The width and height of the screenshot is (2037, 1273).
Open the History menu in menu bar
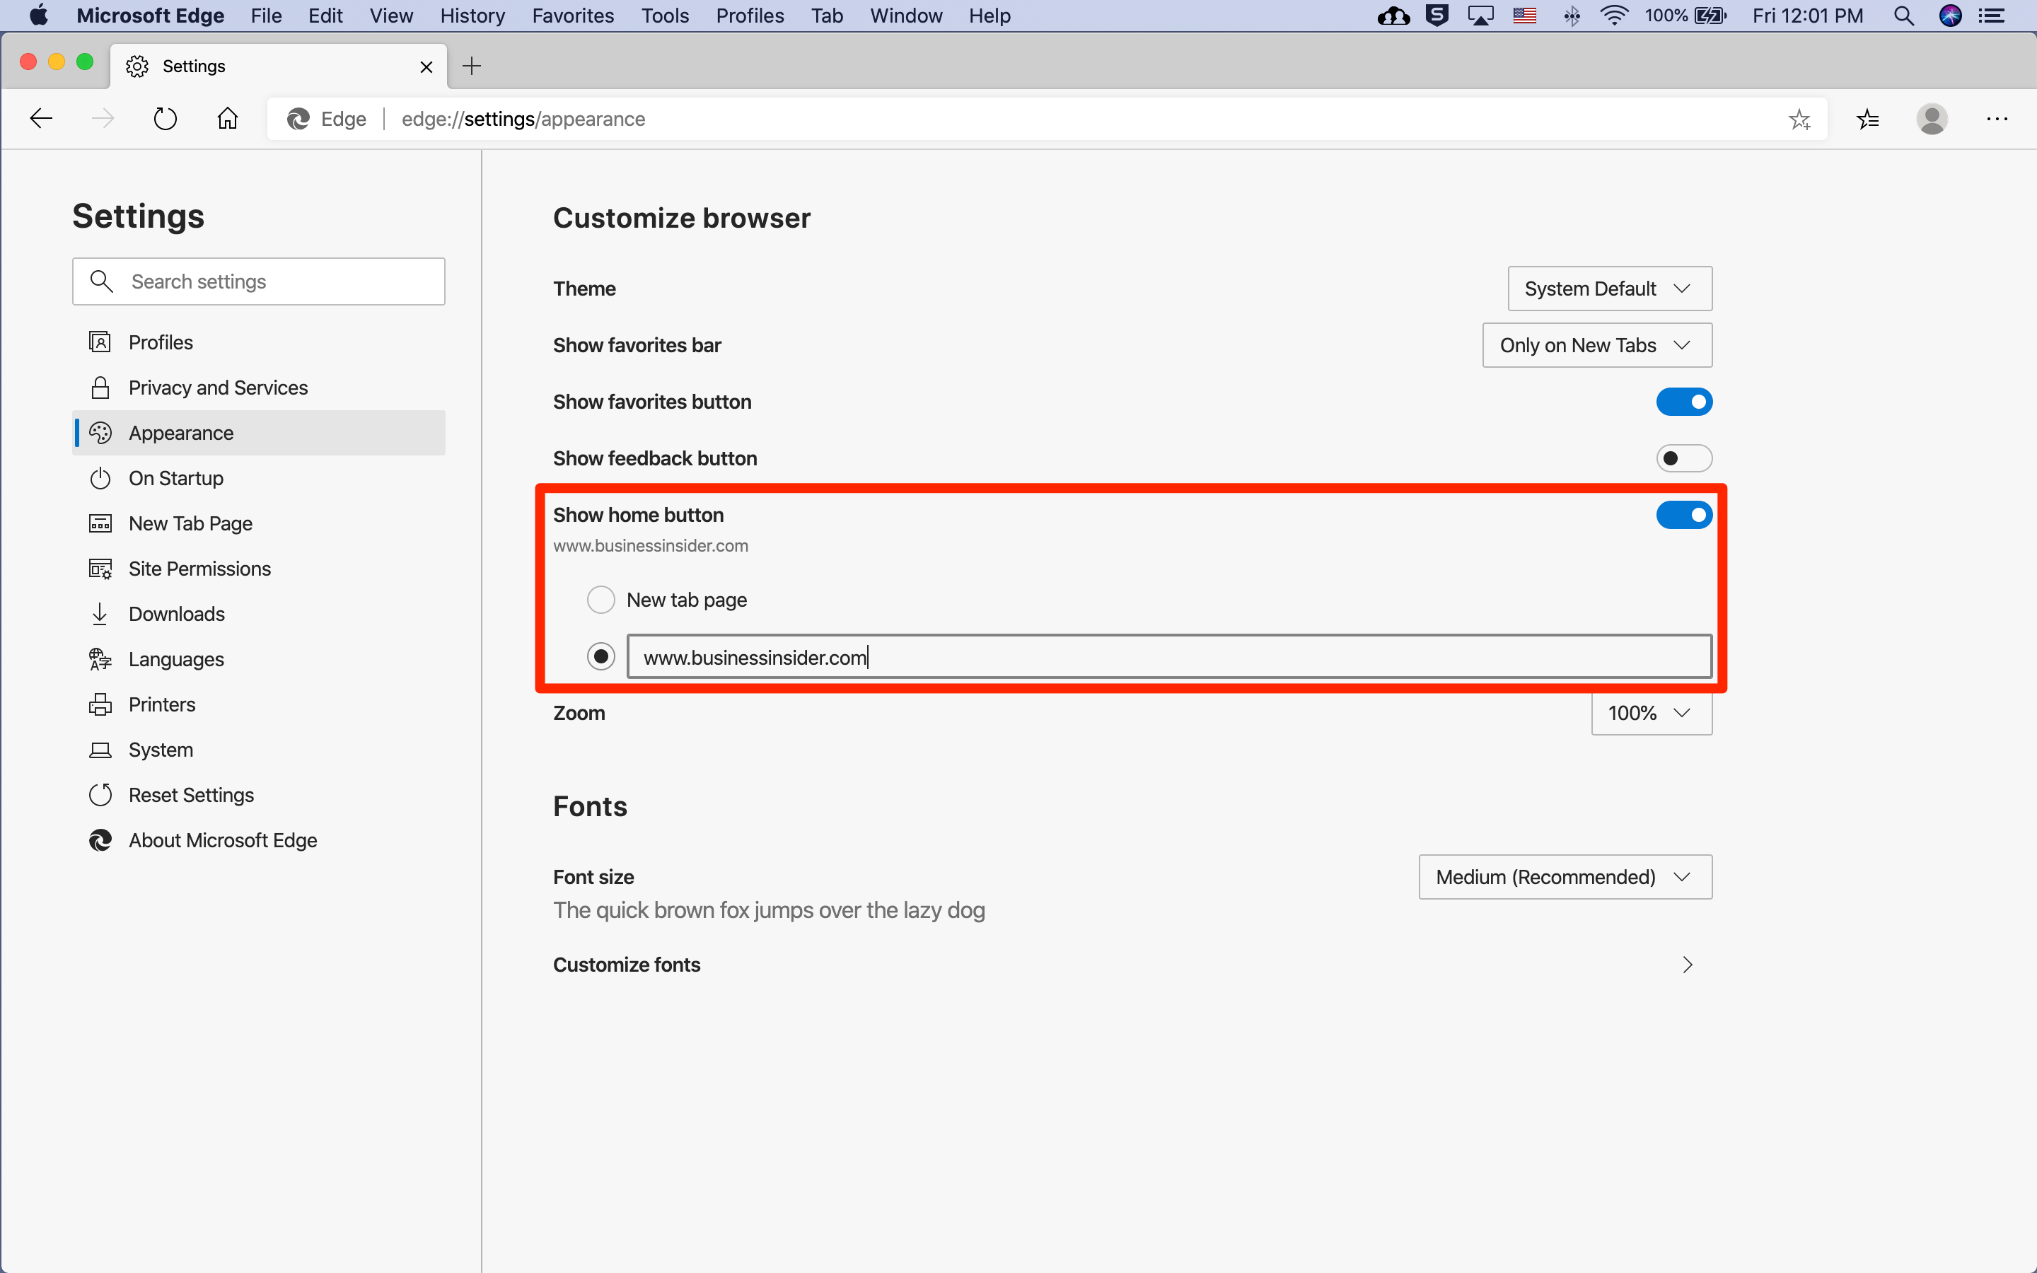[x=472, y=16]
